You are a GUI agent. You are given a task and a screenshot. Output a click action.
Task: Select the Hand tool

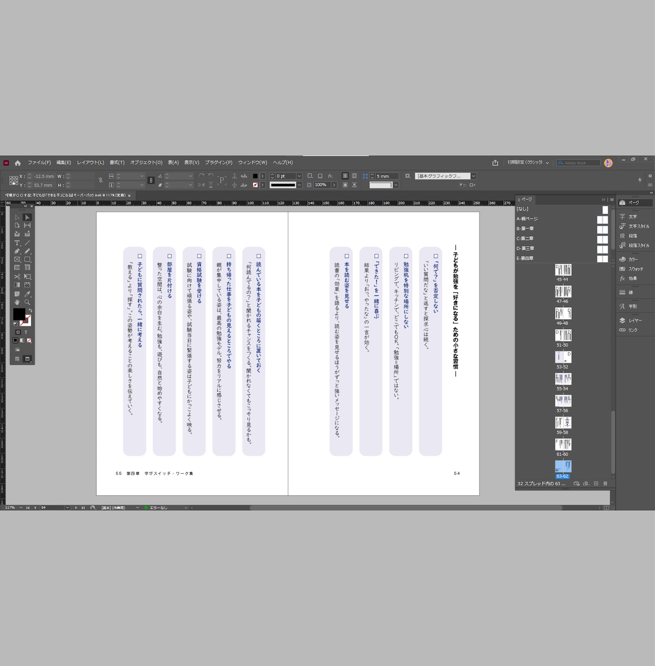17,302
